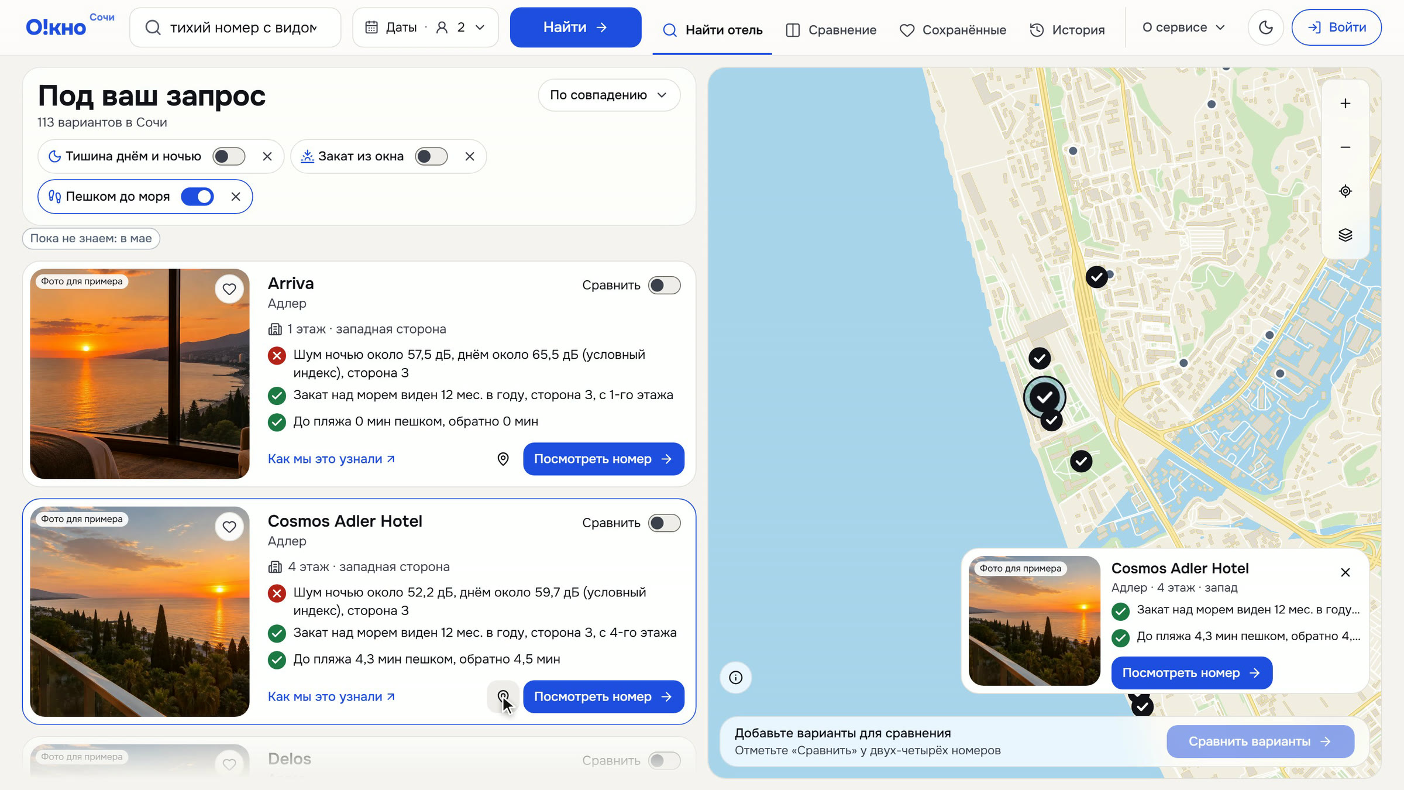This screenshot has height=790, width=1404.
Task: Open map layers selector
Action: click(1345, 235)
